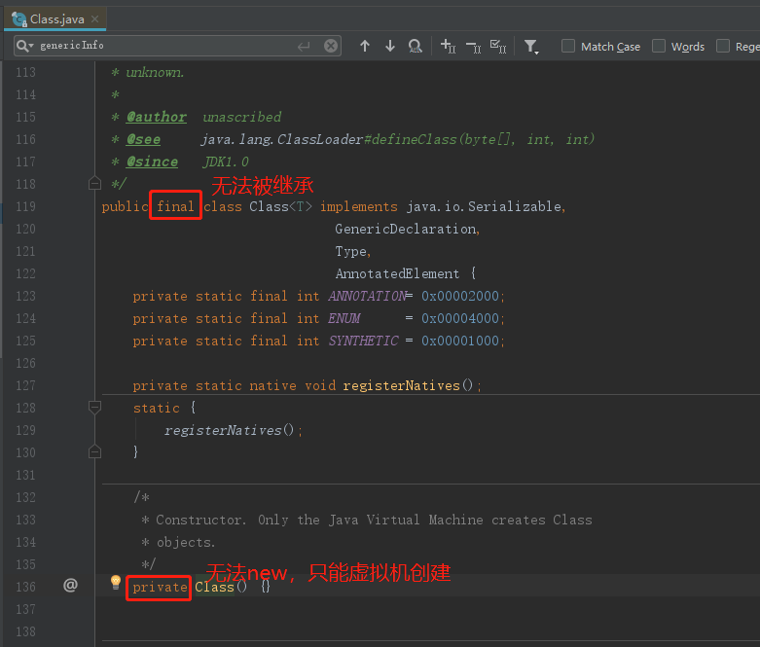
Task: Click registerNatives method declaration on line 127
Action: tap(401, 386)
